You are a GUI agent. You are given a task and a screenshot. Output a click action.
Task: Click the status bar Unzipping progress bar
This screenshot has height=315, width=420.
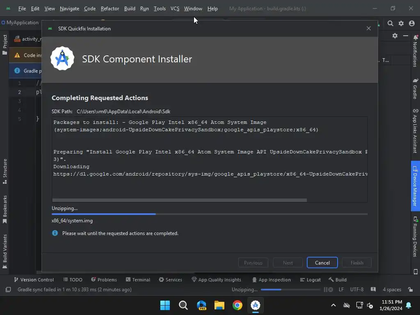290,290
